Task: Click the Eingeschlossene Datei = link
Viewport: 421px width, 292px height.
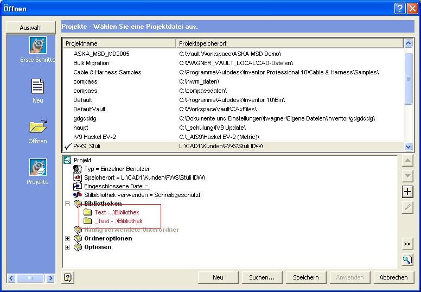Action: click(x=117, y=186)
